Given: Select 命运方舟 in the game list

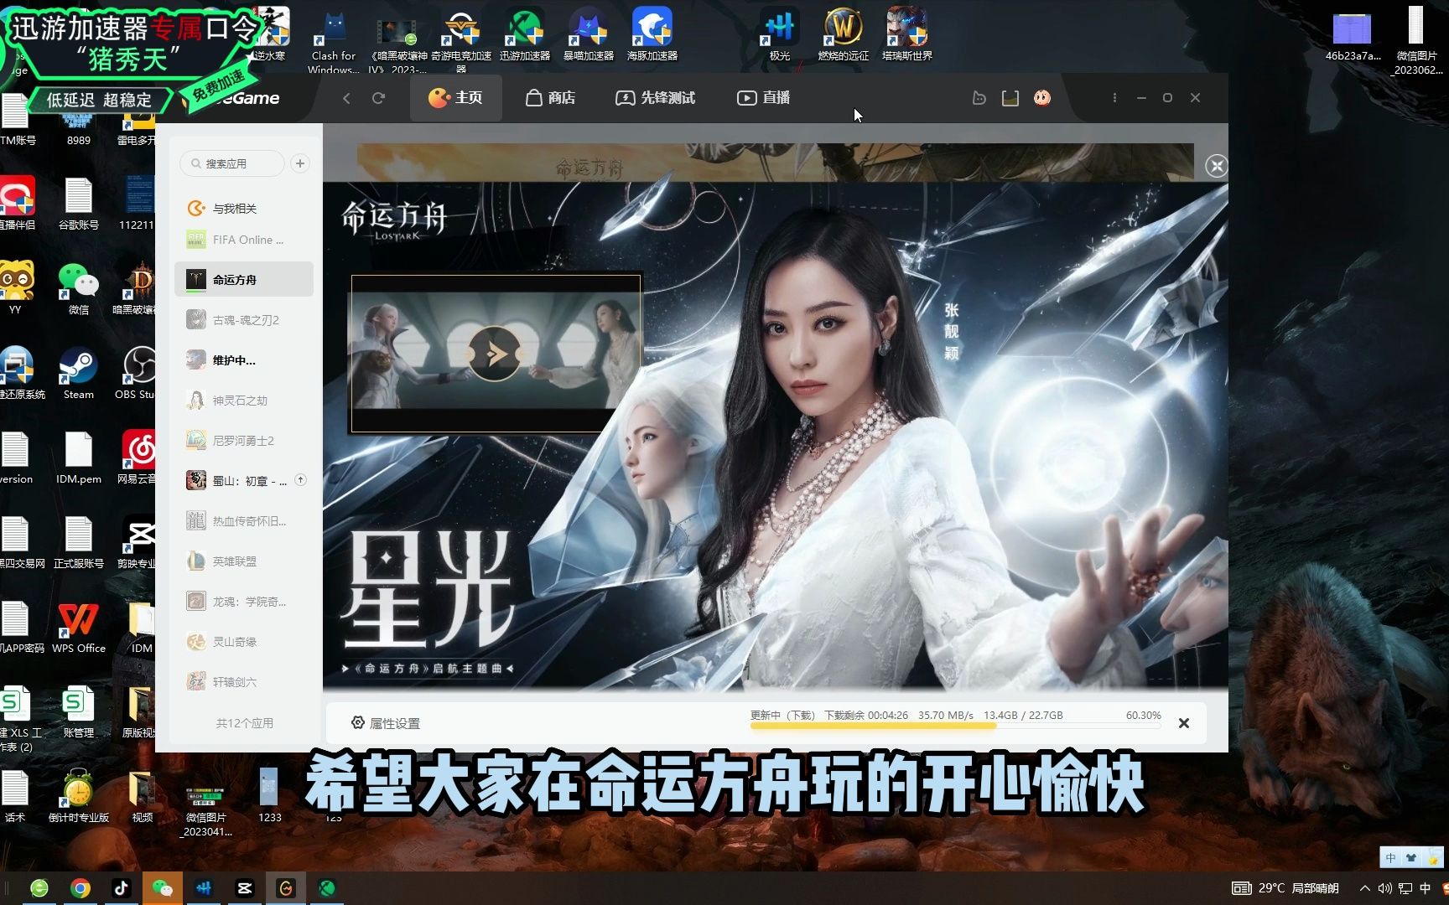Looking at the screenshot, I should point(244,279).
